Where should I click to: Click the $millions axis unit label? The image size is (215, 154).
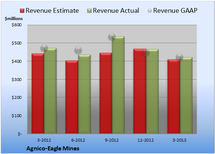(x=14, y=19)
